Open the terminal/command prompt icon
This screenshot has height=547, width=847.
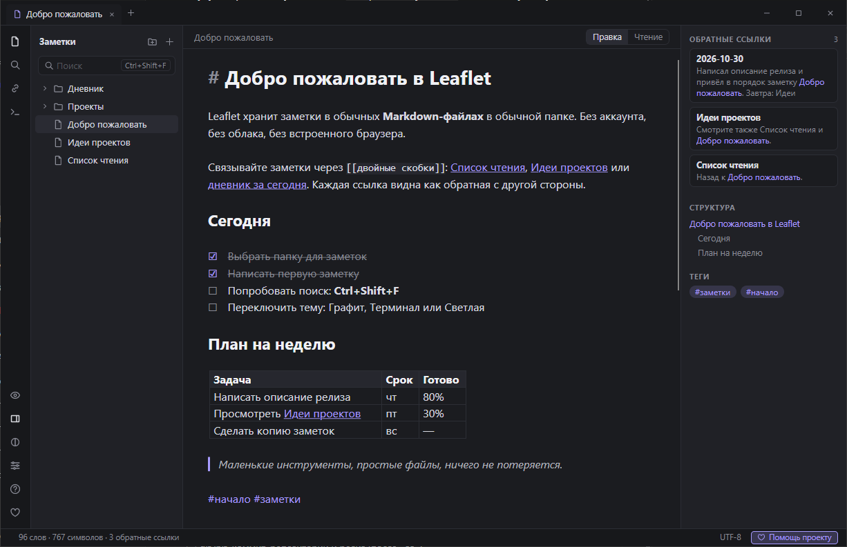(15, 111)
